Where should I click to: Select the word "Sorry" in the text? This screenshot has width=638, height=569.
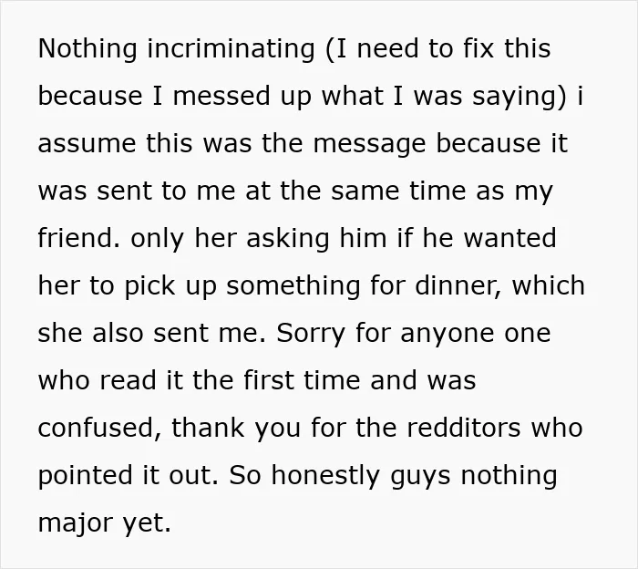tap(311, 334)
